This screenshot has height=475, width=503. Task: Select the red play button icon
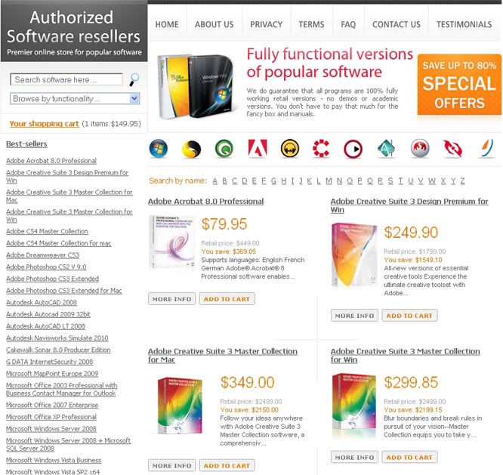(x=353, y=149)
